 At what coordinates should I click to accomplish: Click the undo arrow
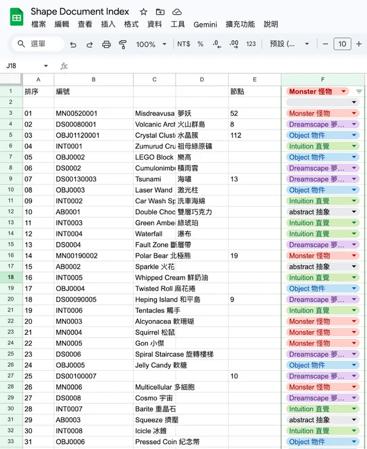[73, 45]
